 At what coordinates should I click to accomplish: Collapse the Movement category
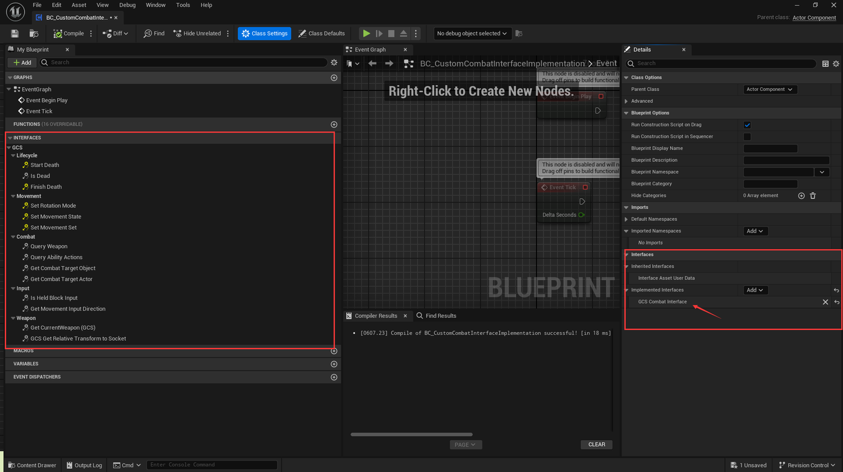(13, 196)
